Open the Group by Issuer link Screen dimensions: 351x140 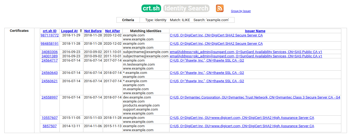(x=241, y=11)
